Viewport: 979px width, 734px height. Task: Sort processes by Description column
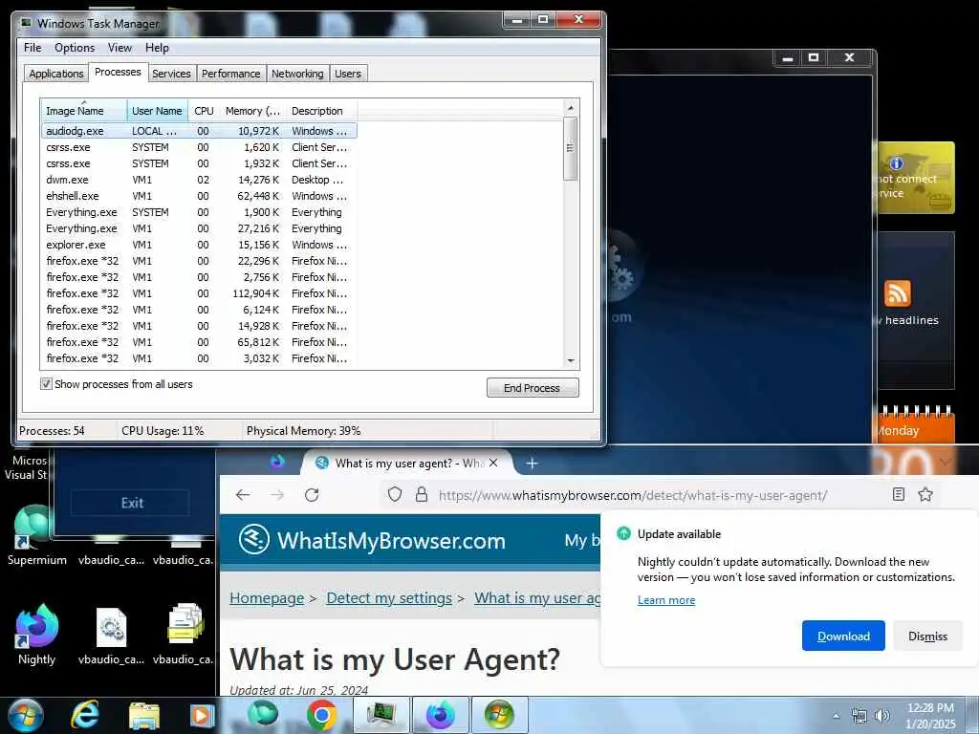pos(321,111)
